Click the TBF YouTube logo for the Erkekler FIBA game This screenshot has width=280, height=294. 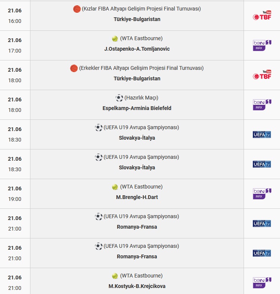pos(262,75)
